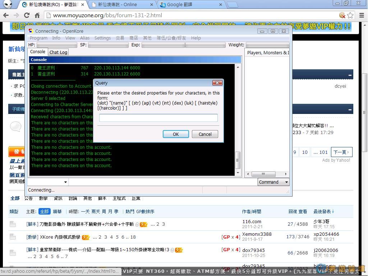The width and height of the screenshot is (368, 276).
Task: Open the Command dropdown in OpenKore
Action: pos(273,182)
